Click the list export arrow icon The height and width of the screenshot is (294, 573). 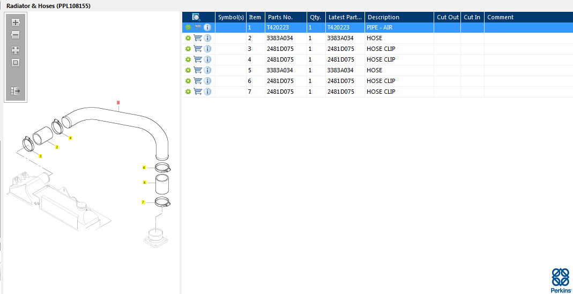coord(16,91)
